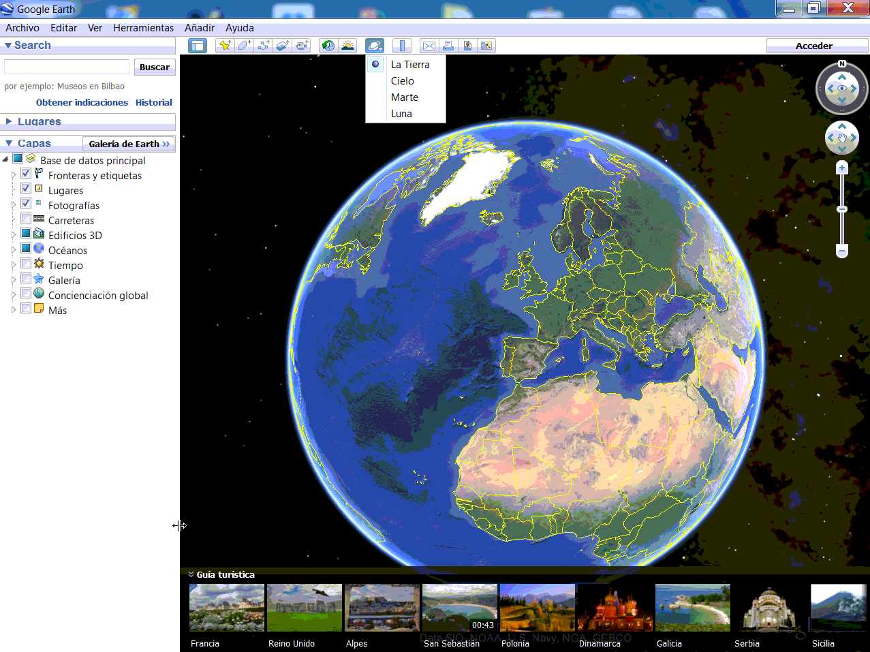Toggle the sidebar visibility icon

[x=197, y=45]
